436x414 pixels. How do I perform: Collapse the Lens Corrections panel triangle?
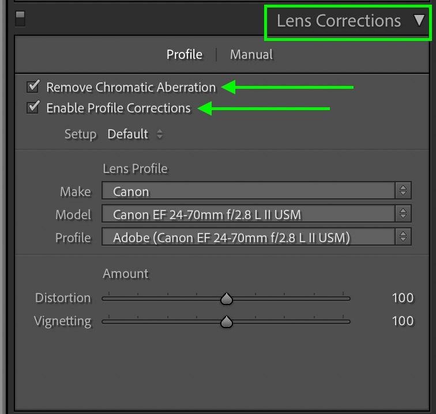coord(419,21)
